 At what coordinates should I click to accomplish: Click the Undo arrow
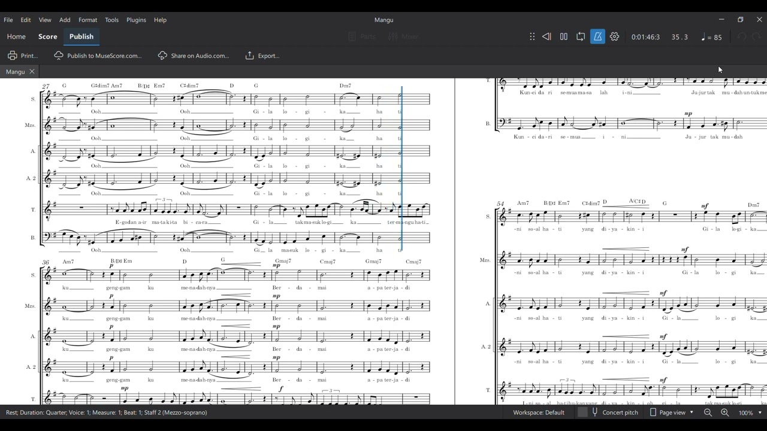[742, 37]
